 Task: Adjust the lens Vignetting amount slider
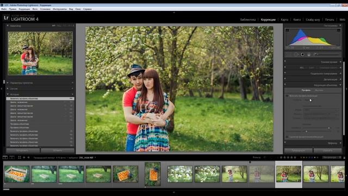point(306,131)
